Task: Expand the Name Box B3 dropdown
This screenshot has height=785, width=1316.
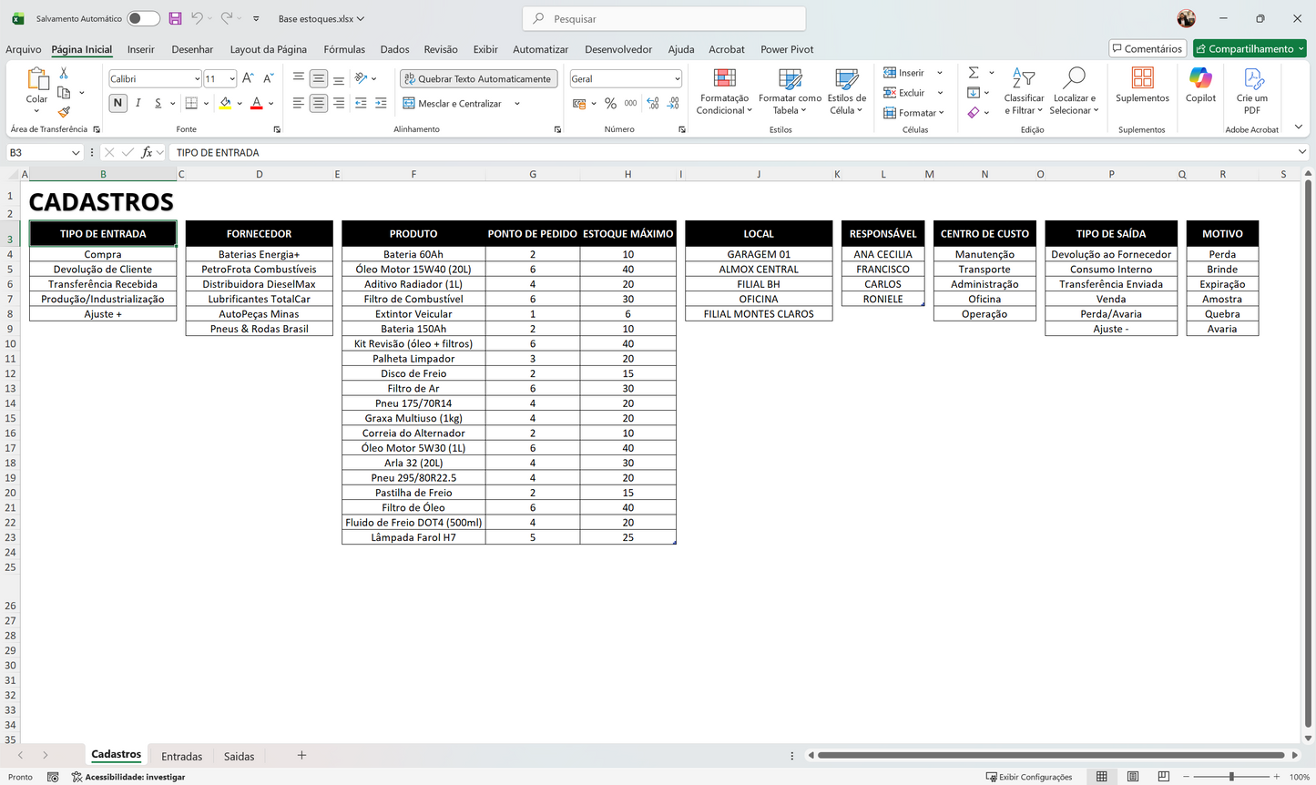Action: [76, 152]
